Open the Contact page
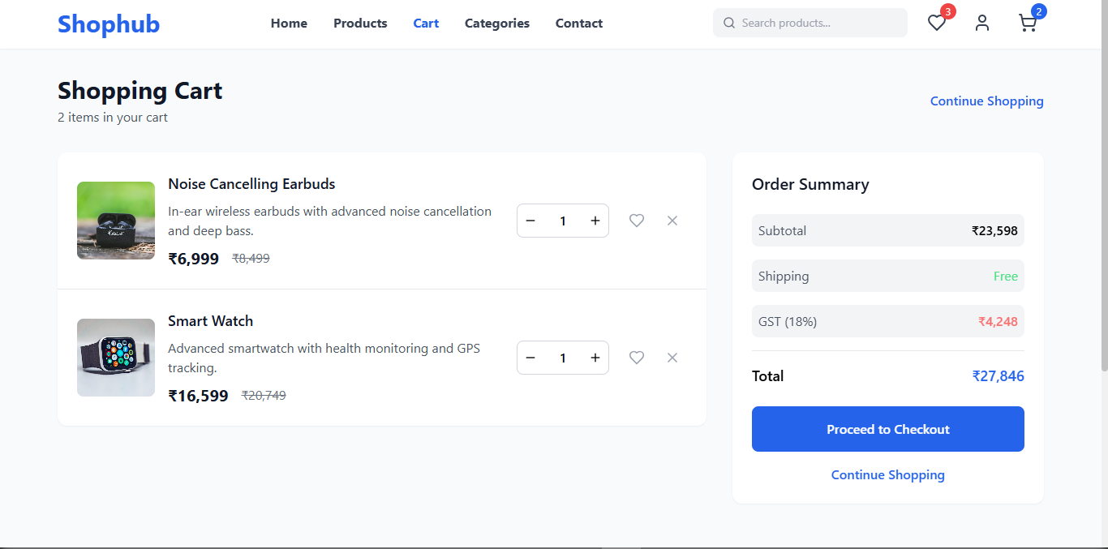This screenshot has width=1108, height=549. pyautogui.click(x=578, y=24)
